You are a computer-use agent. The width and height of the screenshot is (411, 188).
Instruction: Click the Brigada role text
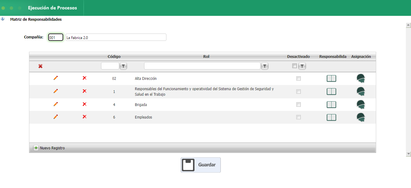(x=141, y=105)
